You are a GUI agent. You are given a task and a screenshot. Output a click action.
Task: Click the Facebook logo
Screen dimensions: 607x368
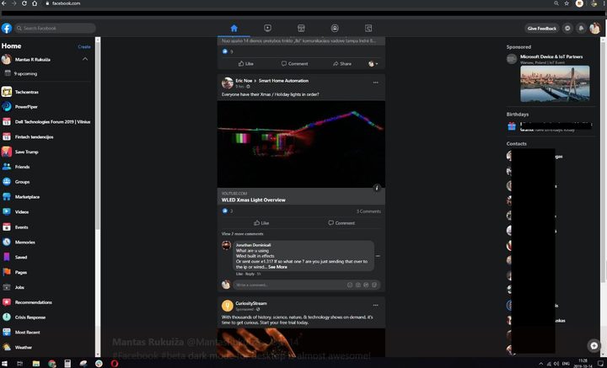click(7, 28)
